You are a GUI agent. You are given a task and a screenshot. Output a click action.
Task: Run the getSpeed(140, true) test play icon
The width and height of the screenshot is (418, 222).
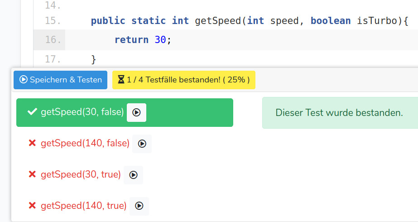139,206
